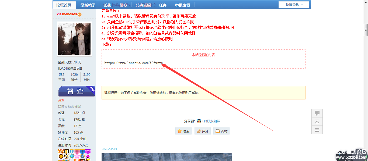This screenshot has height=161, width=368.
Task: Expand the 快捷导航 dropdown
Action: point(294,5)
